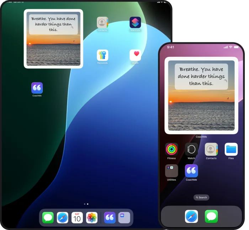Open Fitness app on the iPhone
The height and width of the screenshot is (230, 249).
click(x=171, y=149)
